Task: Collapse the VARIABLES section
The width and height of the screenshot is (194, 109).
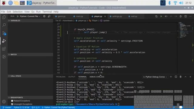Action: [30, 21]
